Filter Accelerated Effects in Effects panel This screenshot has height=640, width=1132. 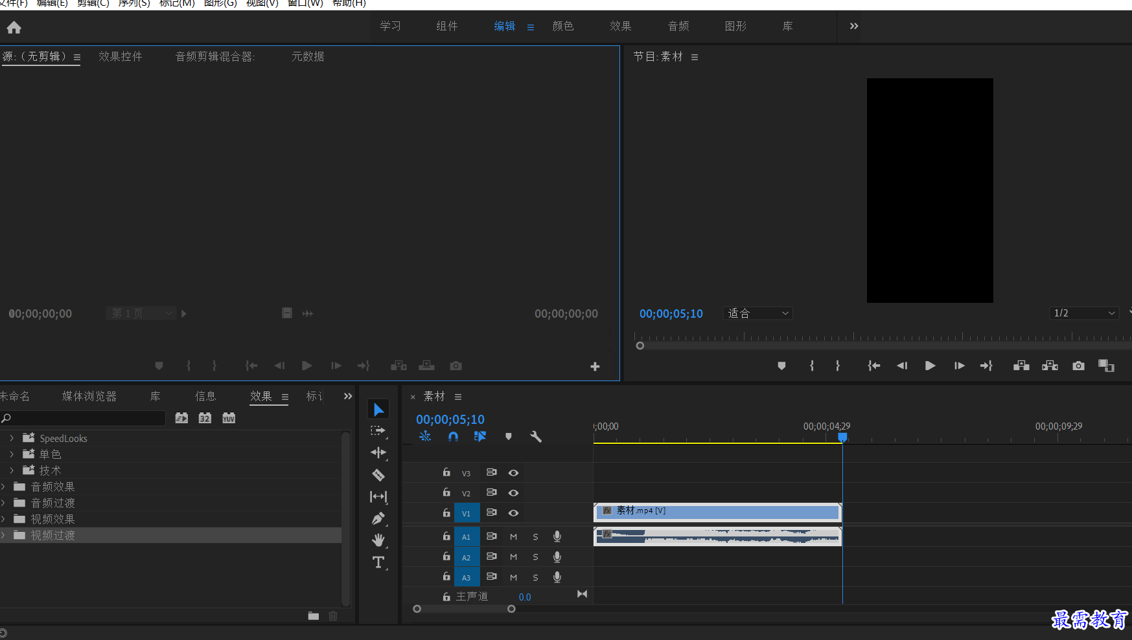tap(181, 418)
